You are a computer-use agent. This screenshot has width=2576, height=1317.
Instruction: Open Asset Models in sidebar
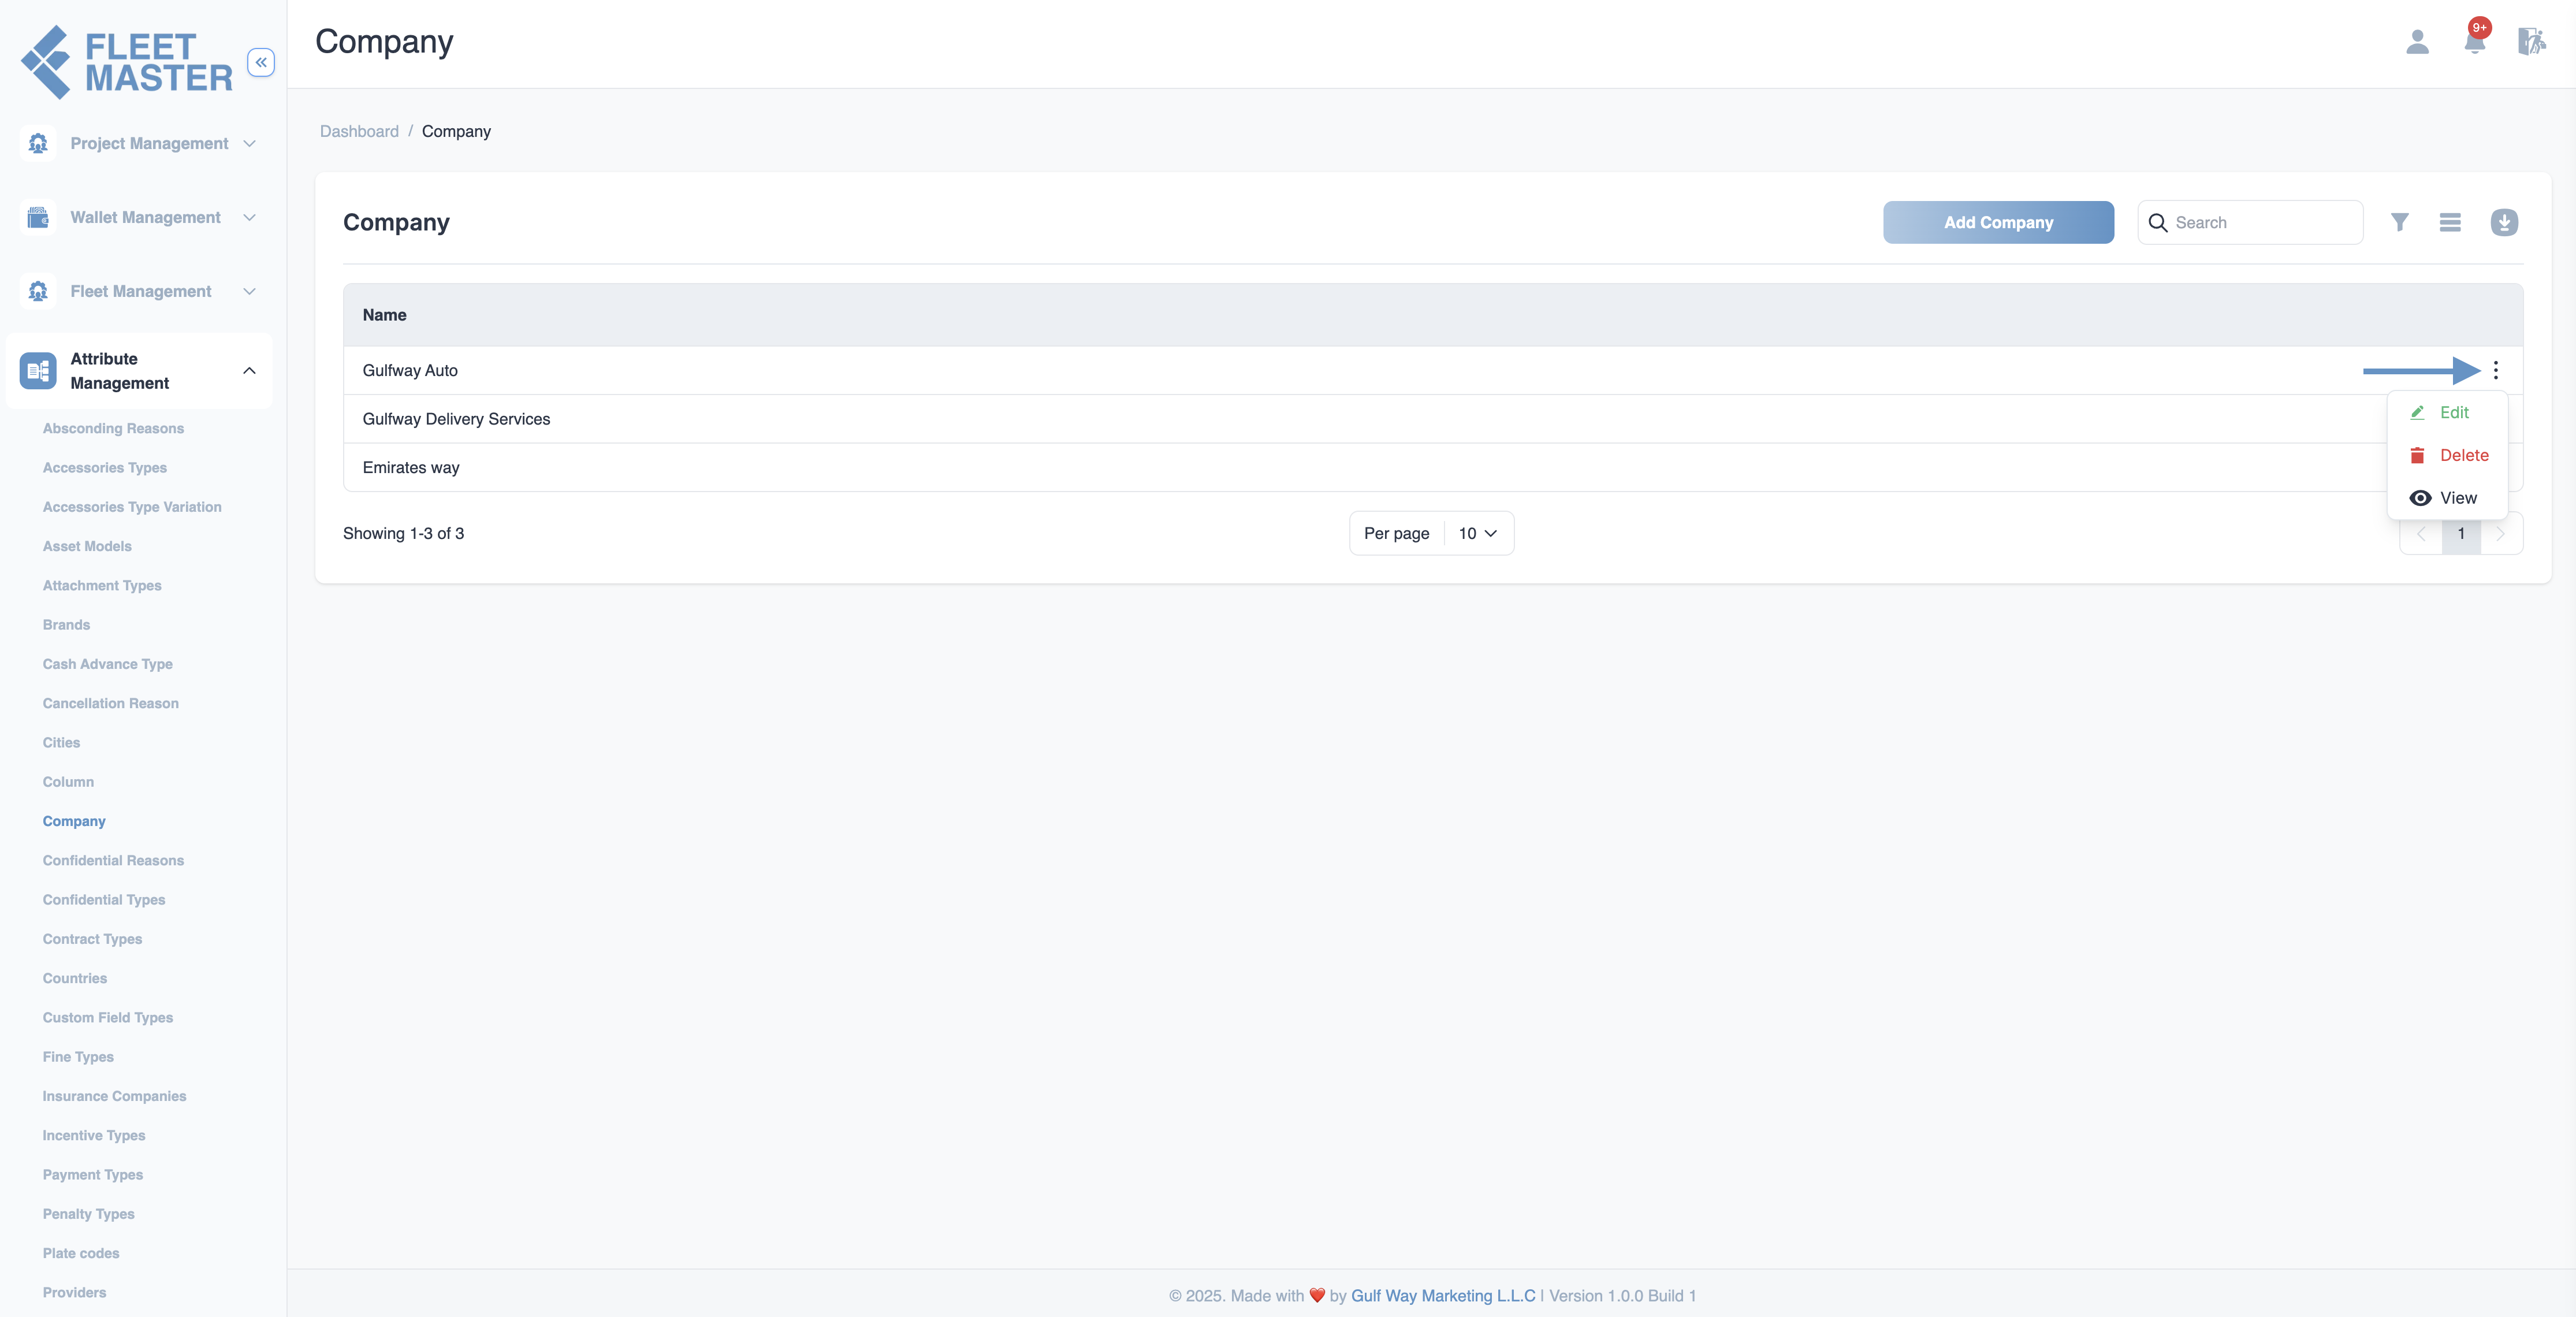[x=87, y=546]
